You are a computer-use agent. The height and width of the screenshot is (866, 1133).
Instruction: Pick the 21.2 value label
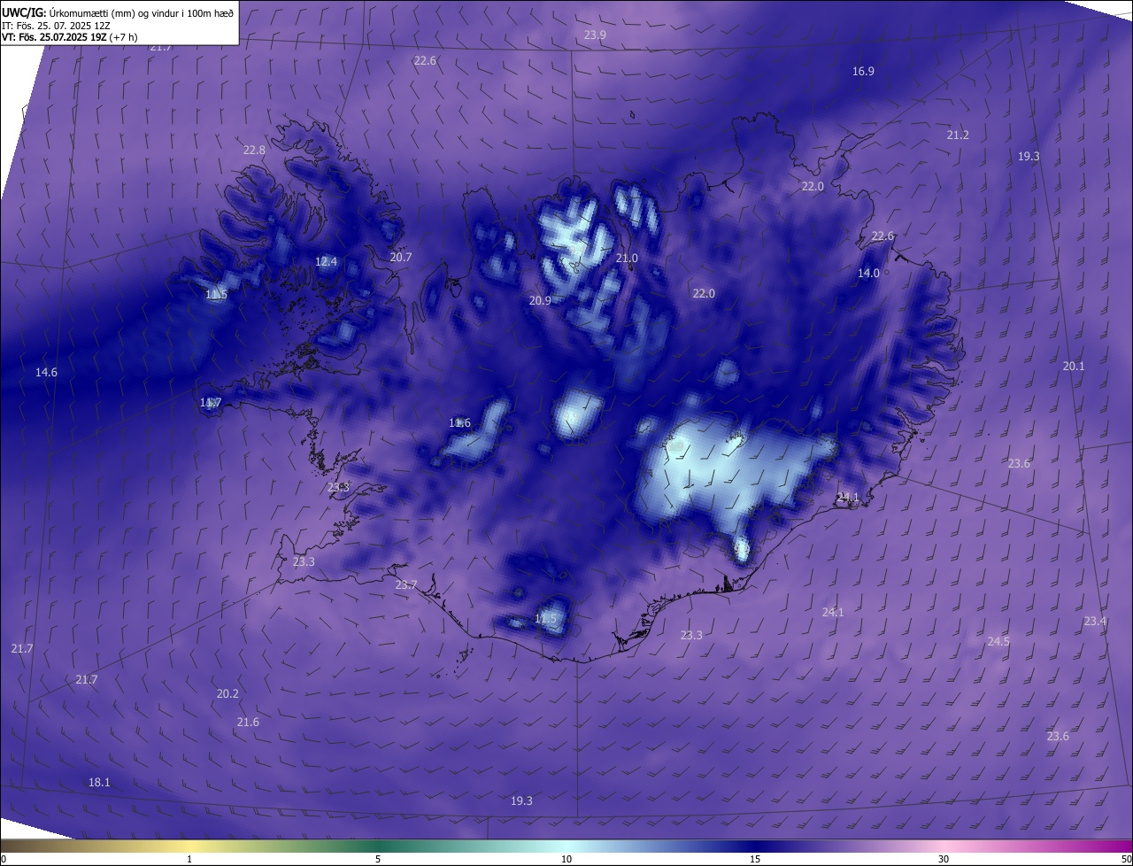(x=958, y=135)
